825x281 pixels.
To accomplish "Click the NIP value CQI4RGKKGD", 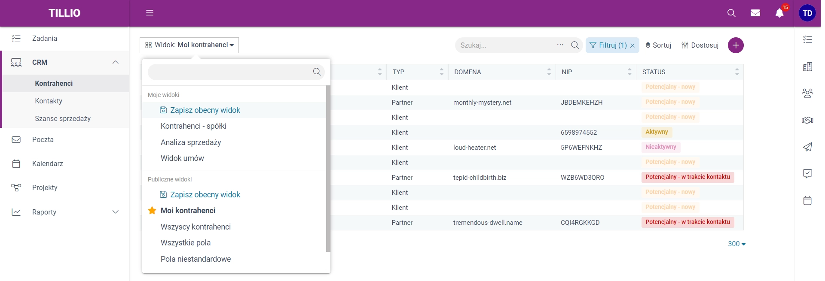I will click(x=580, y=223).
